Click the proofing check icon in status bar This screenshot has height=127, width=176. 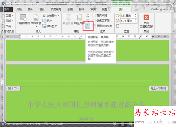point(46,124)
